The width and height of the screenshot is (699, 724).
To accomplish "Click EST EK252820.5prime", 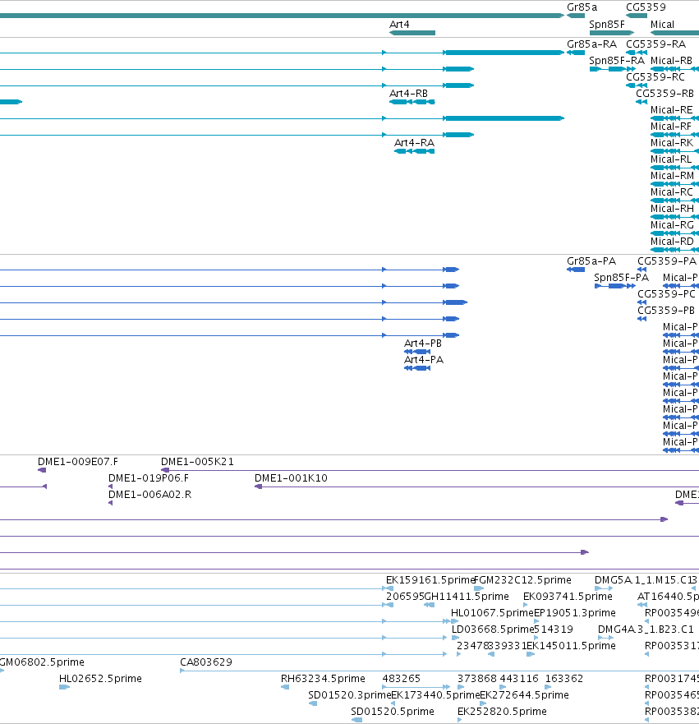I will point(459,720).
